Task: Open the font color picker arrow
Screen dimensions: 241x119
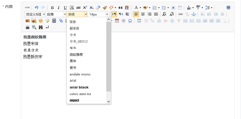Action: pos(140,8)
